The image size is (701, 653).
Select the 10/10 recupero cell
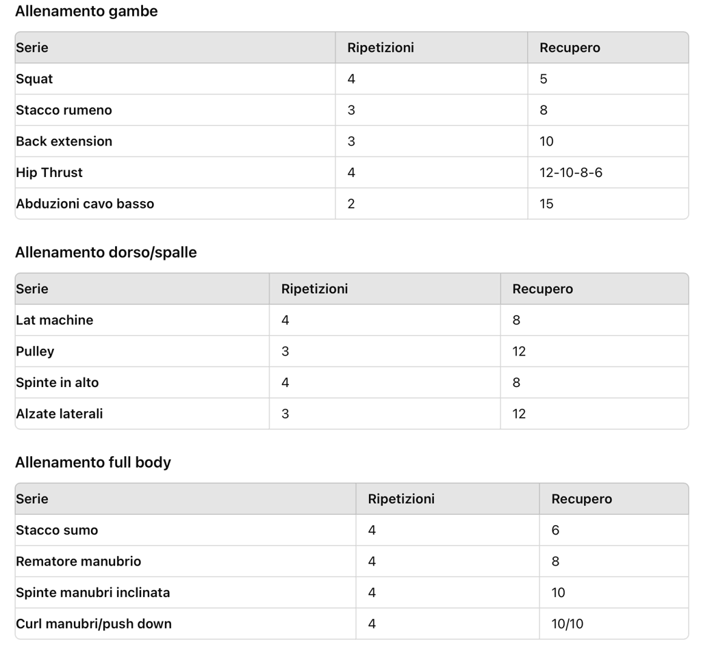pos(614,624)
